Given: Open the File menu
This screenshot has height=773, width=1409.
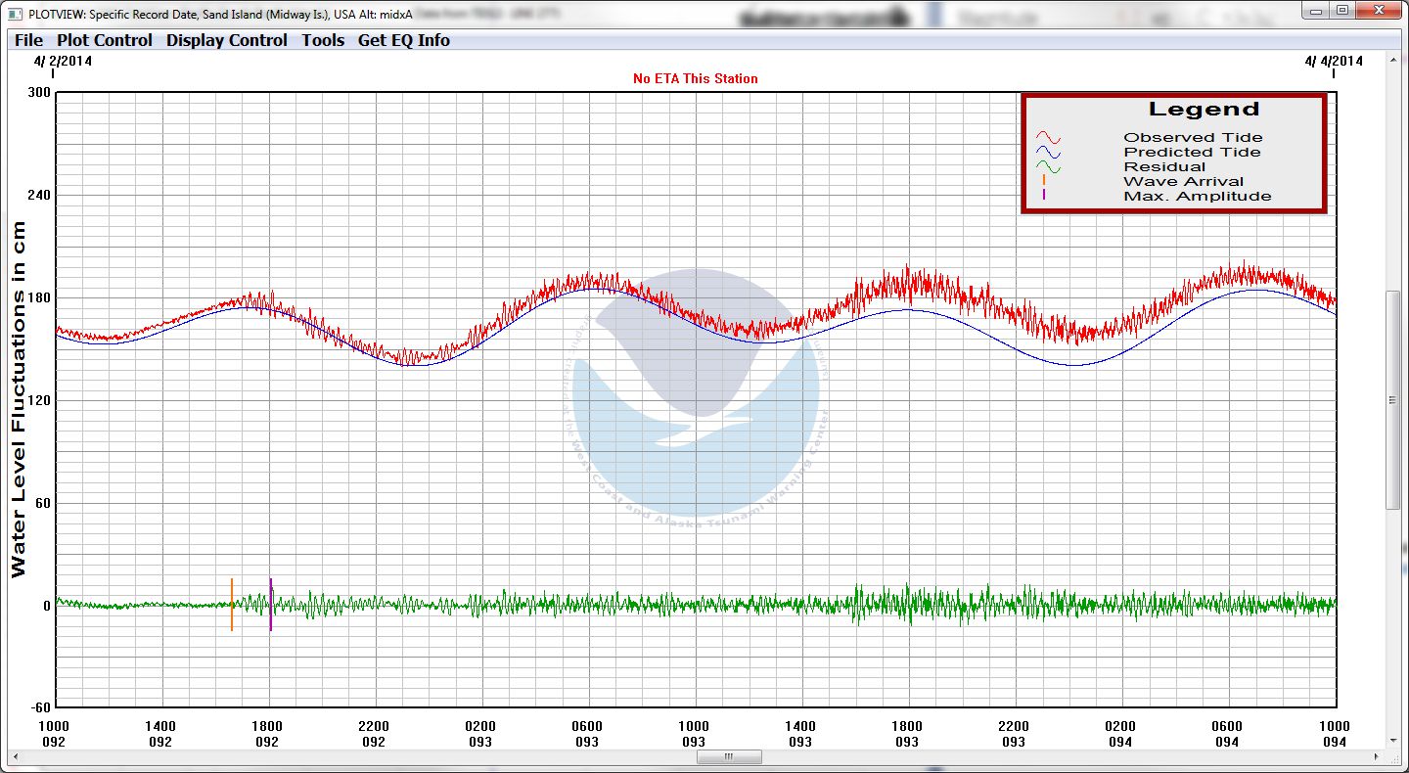Looking at the screenshot, I should point(28,40).
